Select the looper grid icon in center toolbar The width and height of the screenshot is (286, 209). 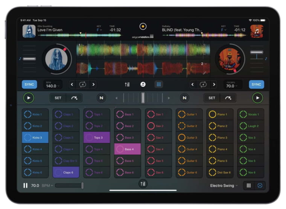(x=159, y=84)
